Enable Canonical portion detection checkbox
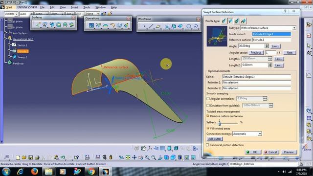 [x=207, y=145]
